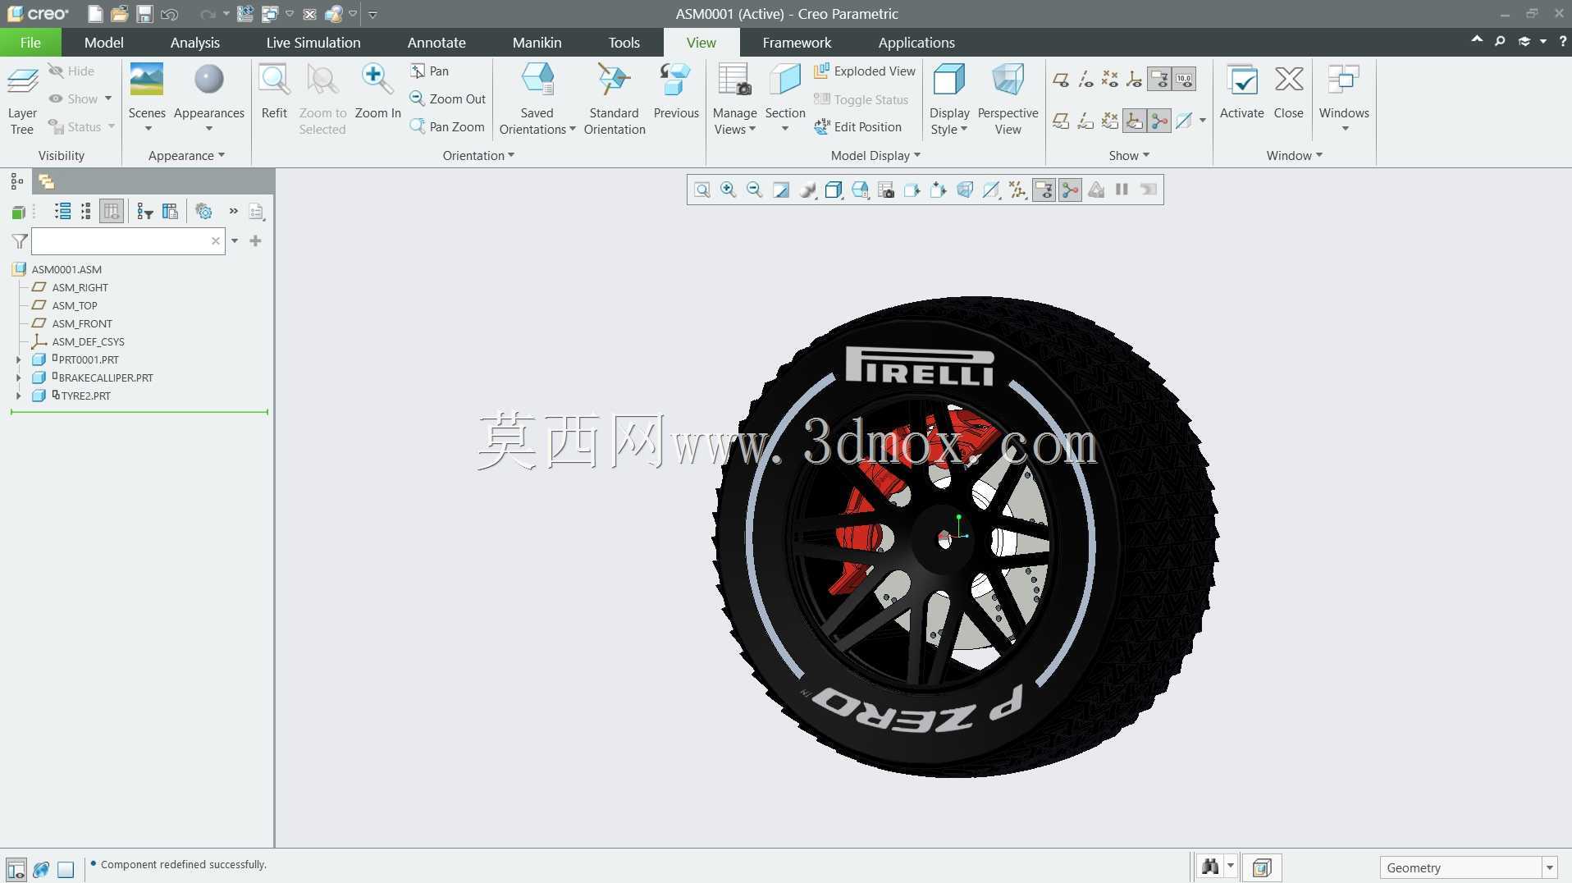Toggle point display in the Show group
1572x883 pixels.
click(x=1109, y=80)
